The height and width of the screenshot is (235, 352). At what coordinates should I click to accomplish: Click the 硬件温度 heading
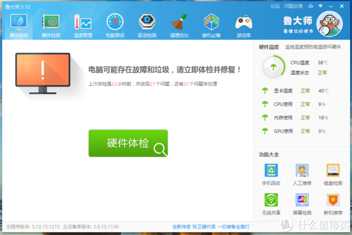pyautogui.click(x=269, y=47)
